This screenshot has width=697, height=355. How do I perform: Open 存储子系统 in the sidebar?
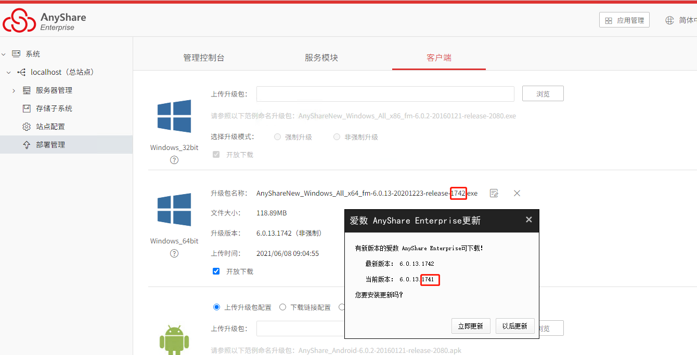(54, 108)
